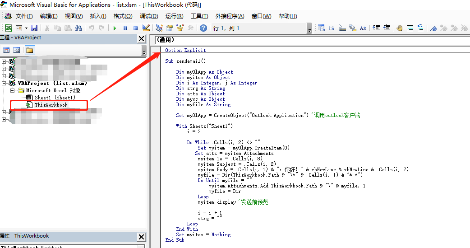The image size is (470, 248).
Task: Open the 调试(D) menu
Action: (149, 16)
